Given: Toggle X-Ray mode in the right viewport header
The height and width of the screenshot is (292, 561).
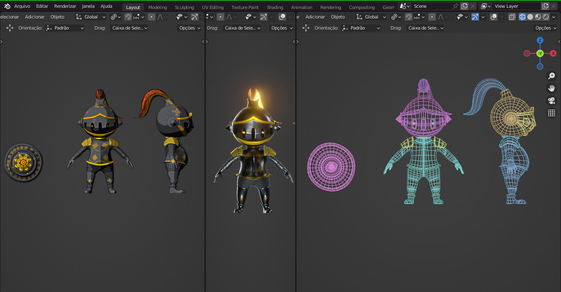Looking at the screenshot, I should pos(512,17).
